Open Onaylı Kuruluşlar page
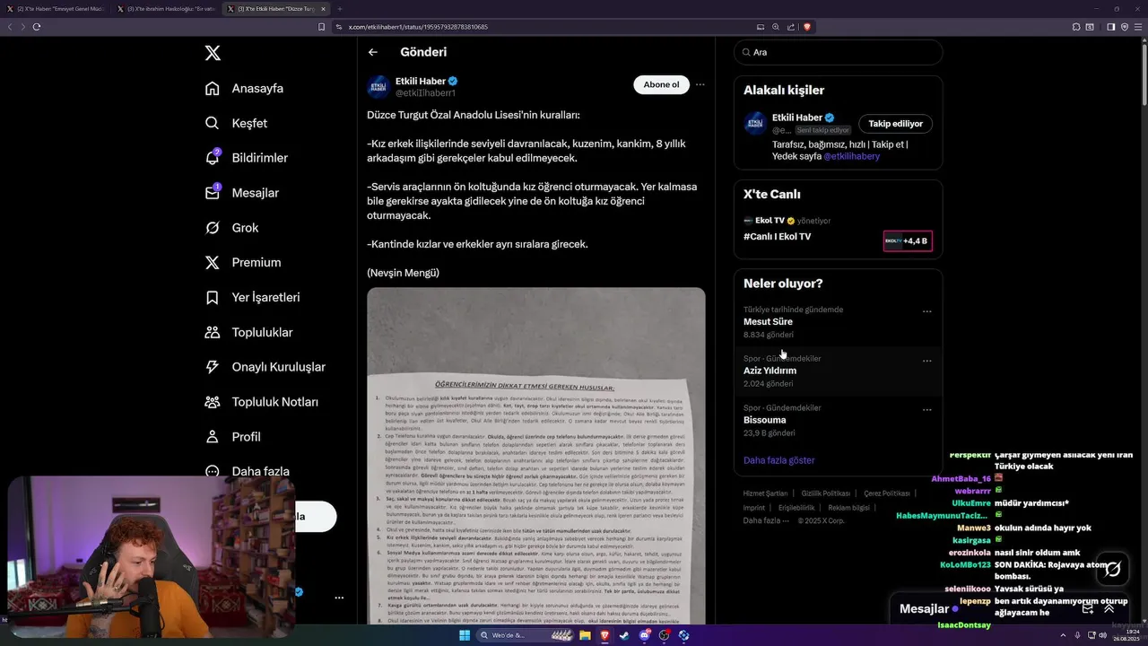The image size is (1148, 646). (x=265, y=367)
